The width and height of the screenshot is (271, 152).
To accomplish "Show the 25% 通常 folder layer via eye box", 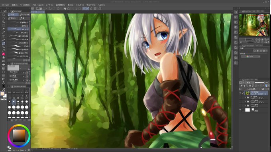I will tap(240, 97).
